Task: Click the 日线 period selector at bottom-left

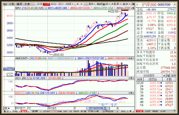Action: (x=6, y=108)
